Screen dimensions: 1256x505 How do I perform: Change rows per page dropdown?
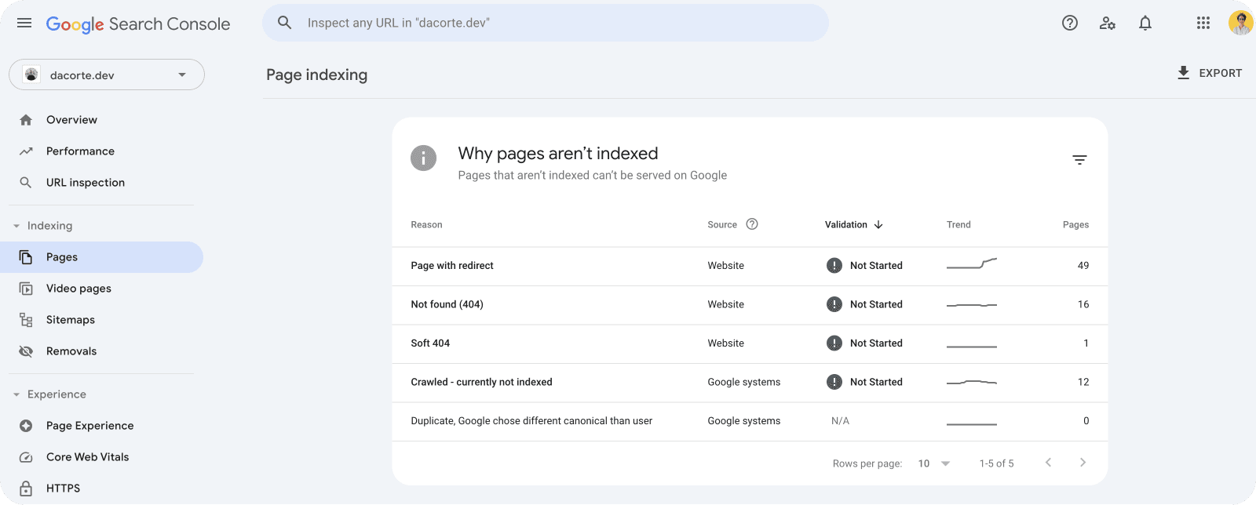[934, 463]
